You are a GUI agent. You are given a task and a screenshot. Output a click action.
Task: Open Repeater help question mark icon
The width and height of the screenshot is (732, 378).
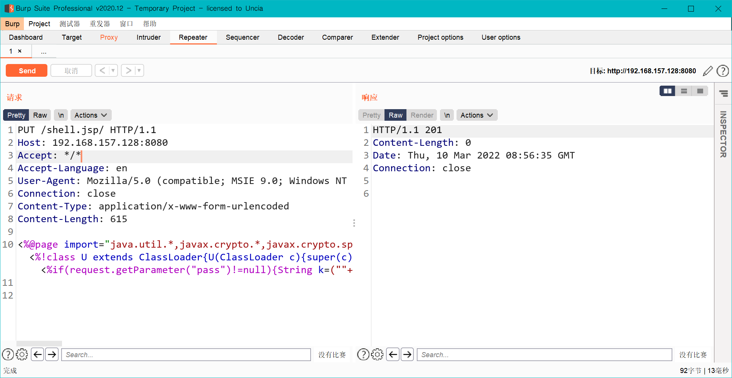click(722, 71)
